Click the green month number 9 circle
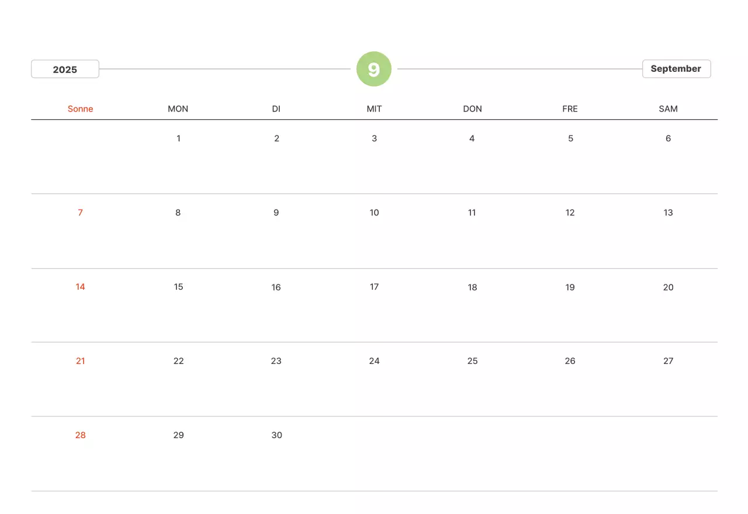This screenshot has height=514, width=748. pyautogui.click(x=374, y=69)
